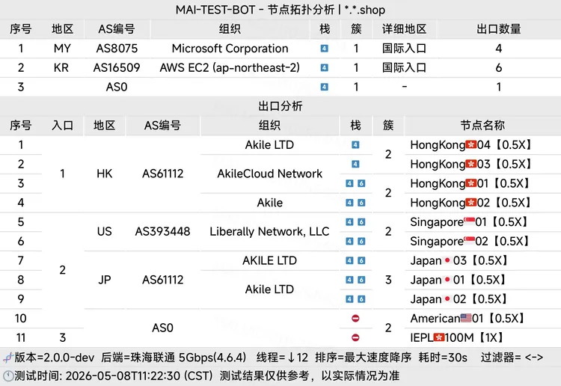Click the Hong Kong flag in HongKong 01
Screen dimensions: 561x386
[470, 183]
